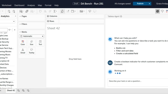The width and height of the screenshot is (168, 94).
Task: Open the Format menu
Action: coord(48,5)
